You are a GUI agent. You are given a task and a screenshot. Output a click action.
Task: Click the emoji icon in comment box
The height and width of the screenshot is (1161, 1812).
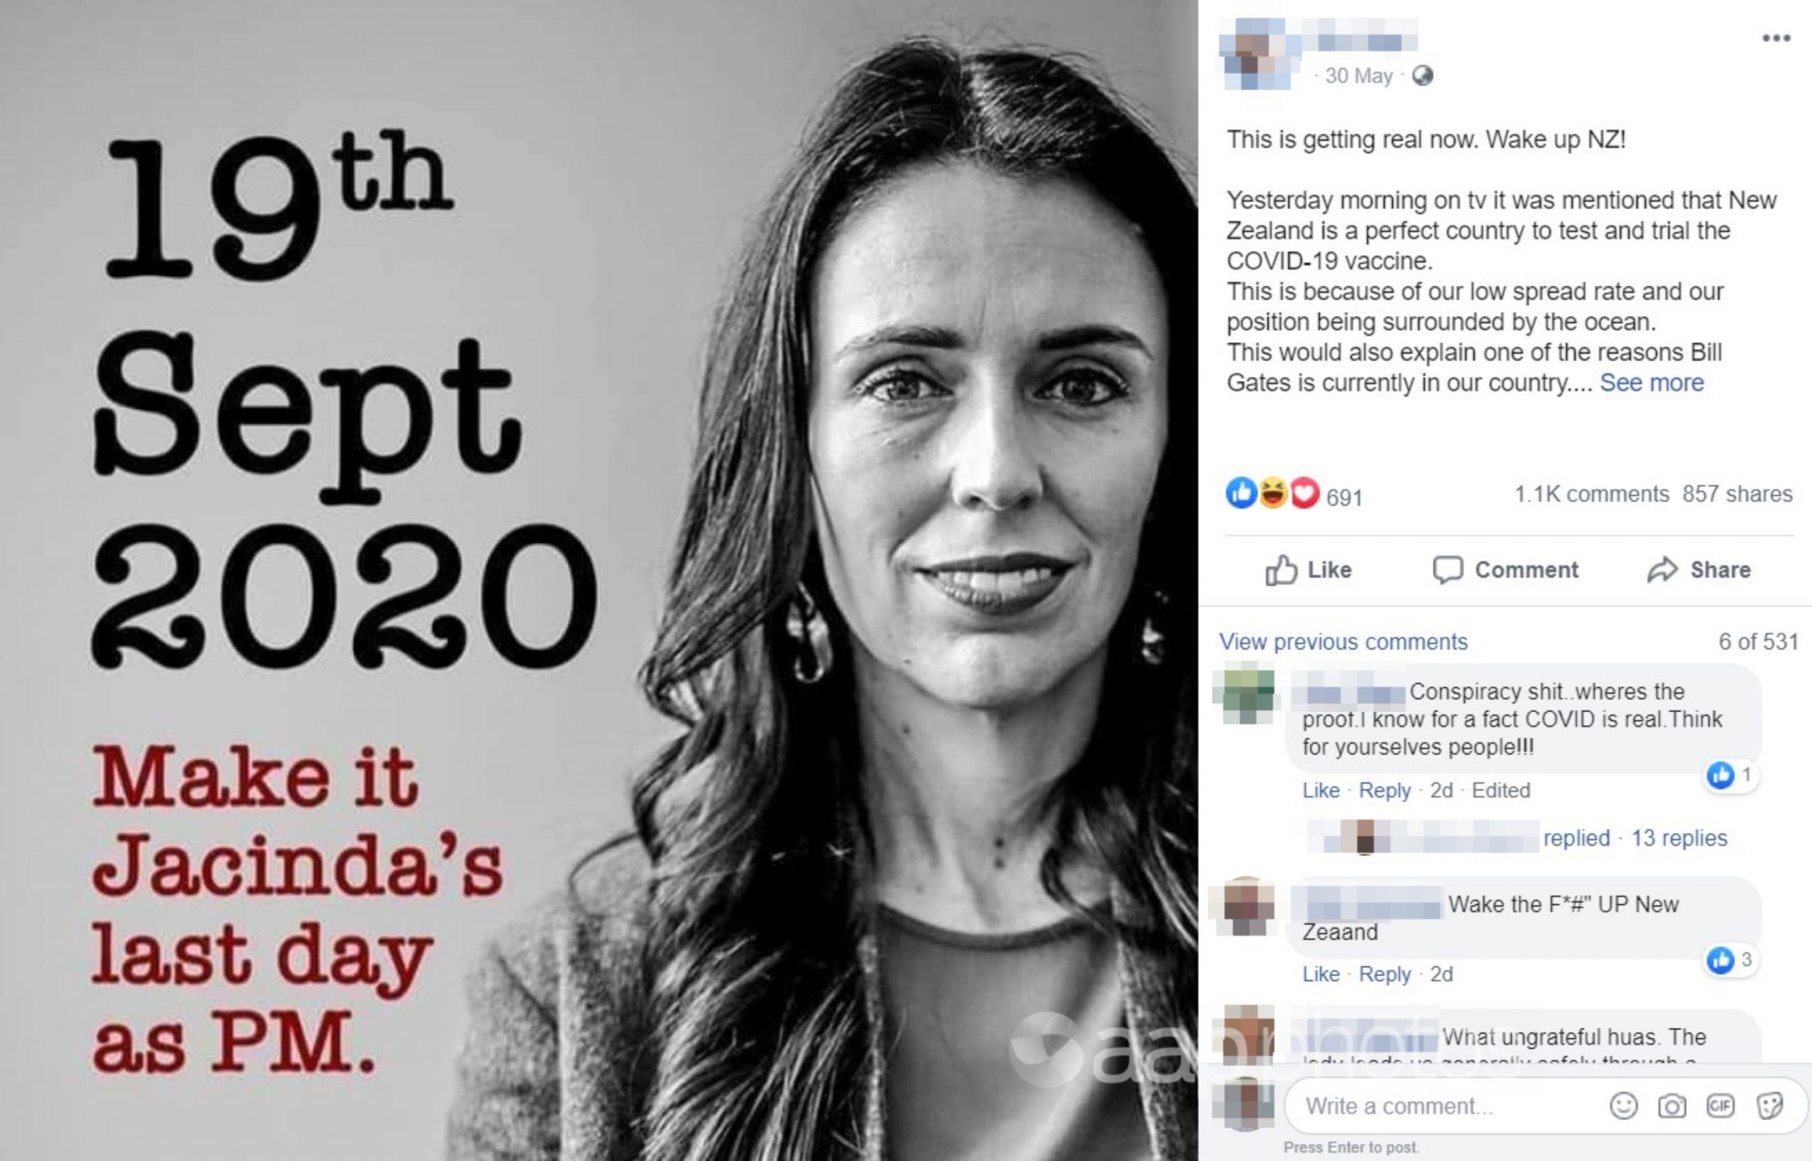tap(1623, 1106)
